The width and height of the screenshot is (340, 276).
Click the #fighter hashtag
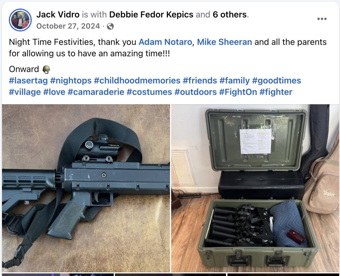(276, 92)
